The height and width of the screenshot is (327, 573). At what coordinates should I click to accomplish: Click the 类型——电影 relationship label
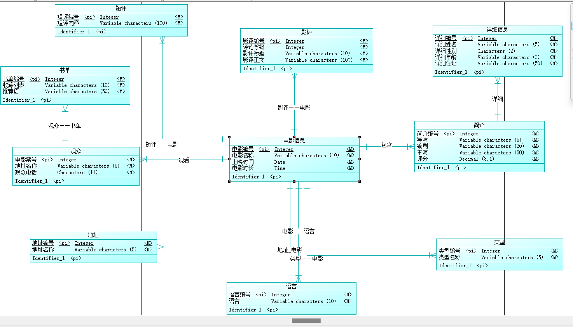(306, 258)
